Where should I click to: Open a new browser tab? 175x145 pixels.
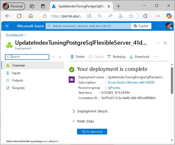tap(118, 6)
